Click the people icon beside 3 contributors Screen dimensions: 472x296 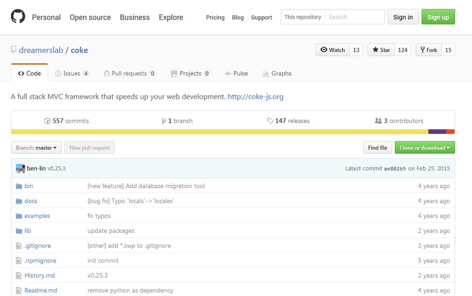(x=378, y=121)
